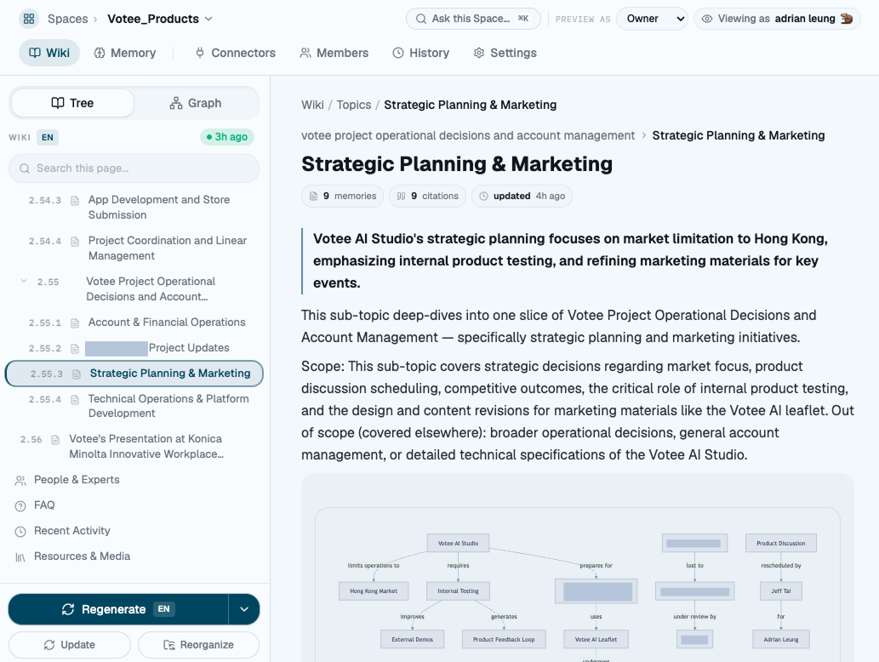Toggle the EN wiki language badge

click(48, 137)
